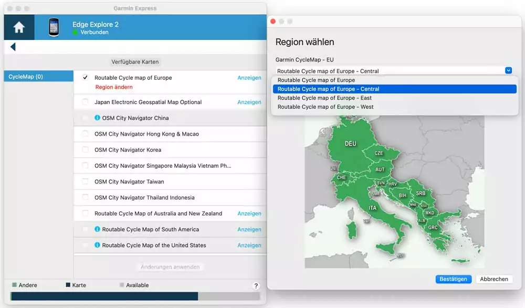This screenshot has height=308, width=525.
Task: Go back with the left arrow
Action: [13, 47]
